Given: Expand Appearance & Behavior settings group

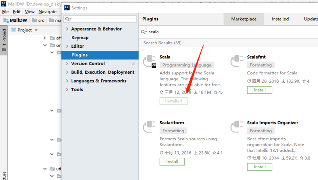Looking at the screenshot, I should click(x=67, y=29).
